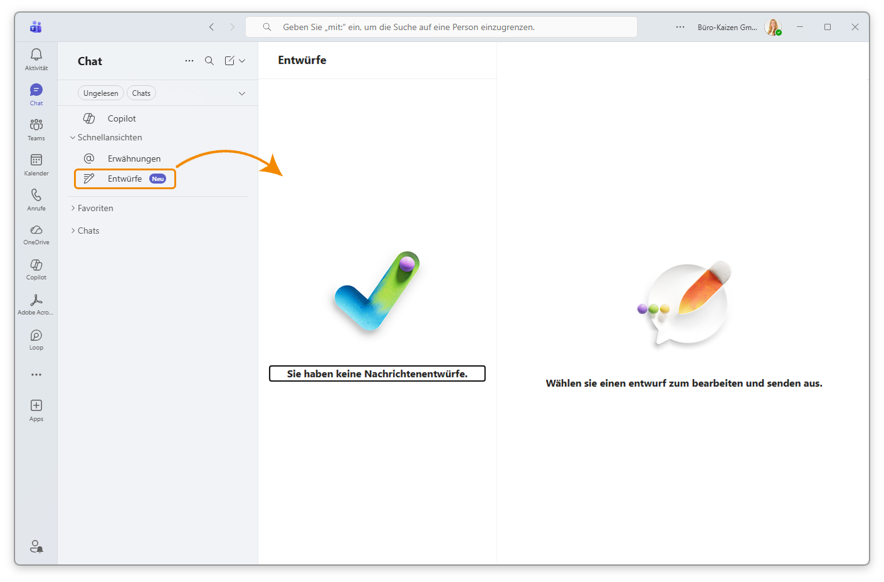Go back using the back arrow
The height and width of the screenshot is (582, 884).
point(212,27)
